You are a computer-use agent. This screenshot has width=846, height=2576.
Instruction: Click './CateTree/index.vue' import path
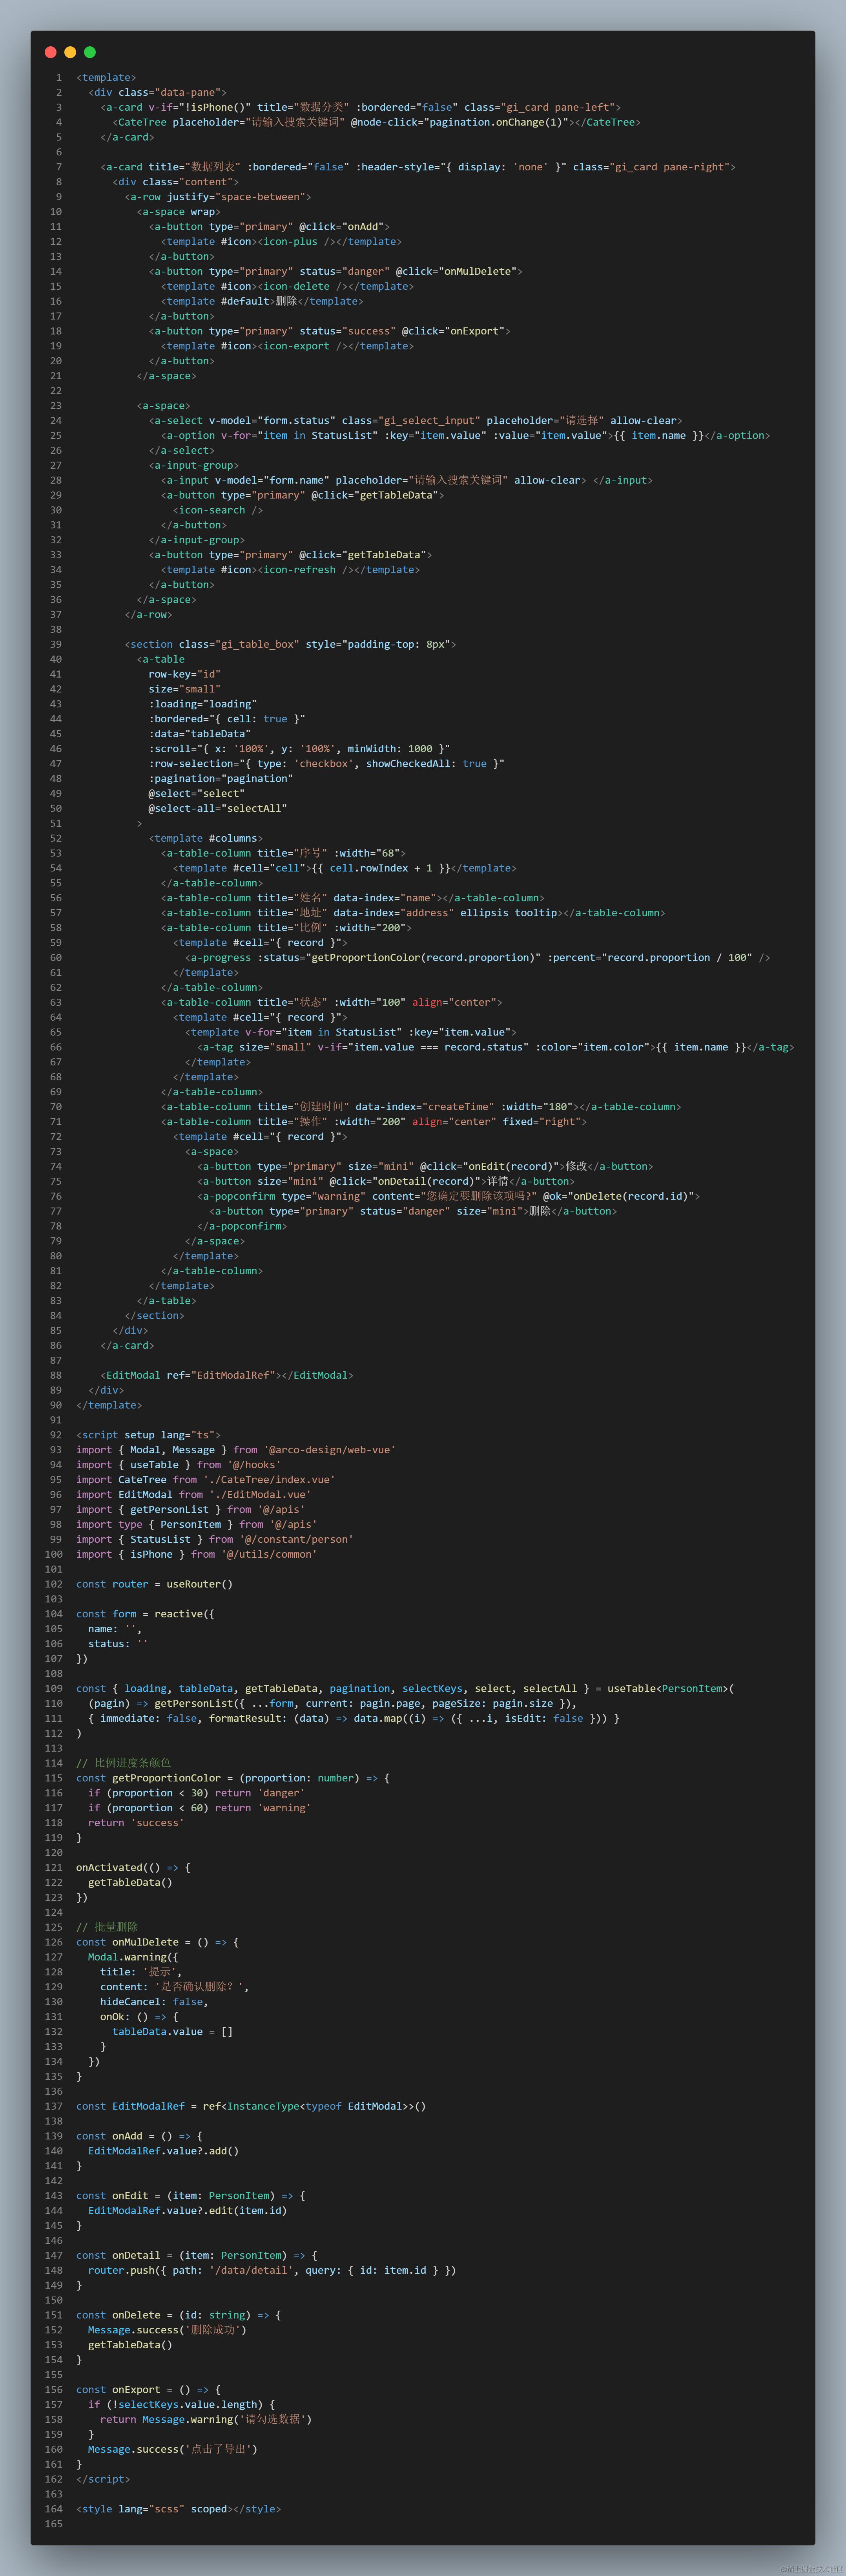coord(269,1480)
